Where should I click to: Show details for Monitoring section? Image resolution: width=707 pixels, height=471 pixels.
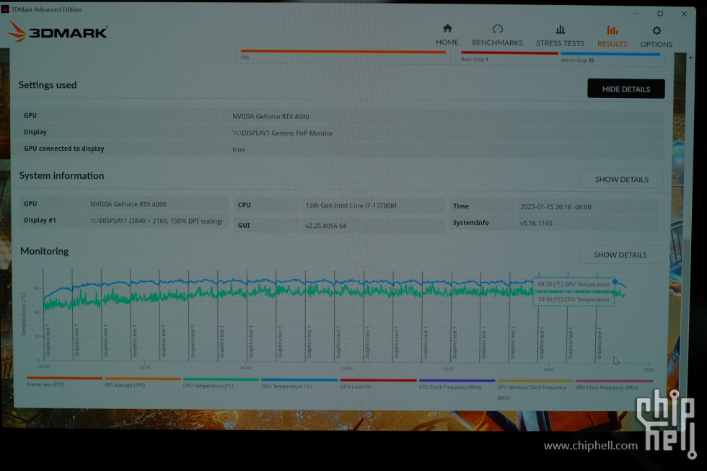(x=620, y=255)
